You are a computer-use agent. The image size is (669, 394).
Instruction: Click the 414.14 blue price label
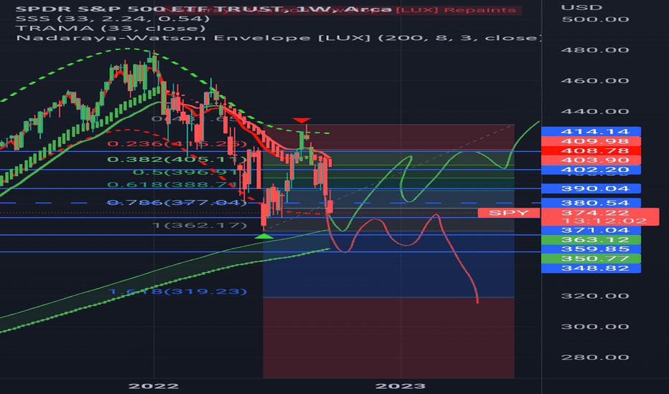[591, 132]
